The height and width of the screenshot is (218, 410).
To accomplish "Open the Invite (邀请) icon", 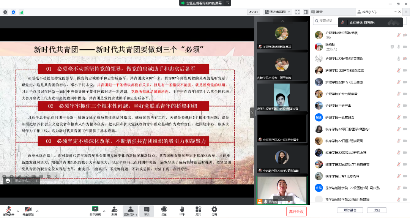I will (x=114, y=209).
